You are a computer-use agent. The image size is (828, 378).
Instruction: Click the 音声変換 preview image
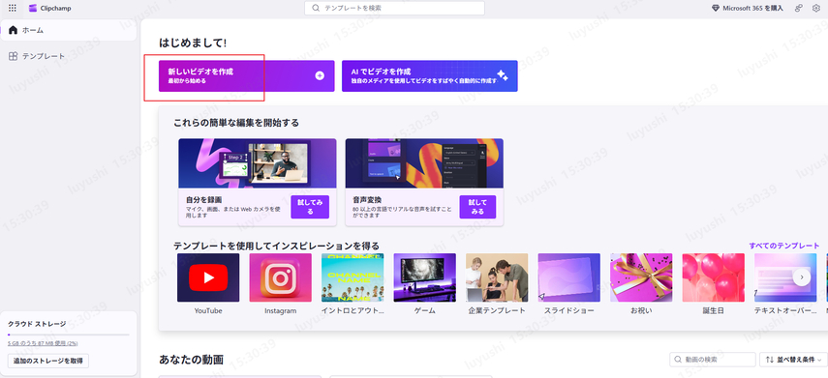point(424,163)
